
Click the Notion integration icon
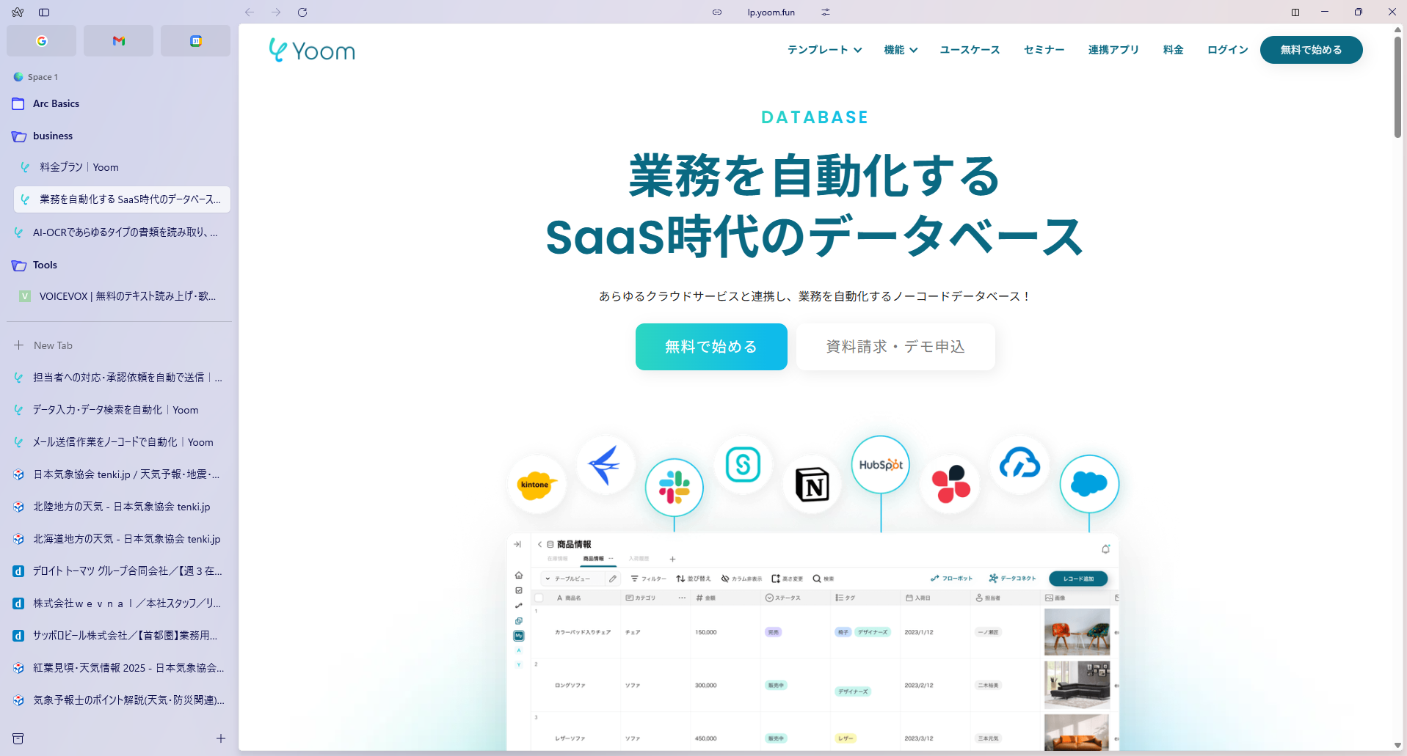point(812,485)
